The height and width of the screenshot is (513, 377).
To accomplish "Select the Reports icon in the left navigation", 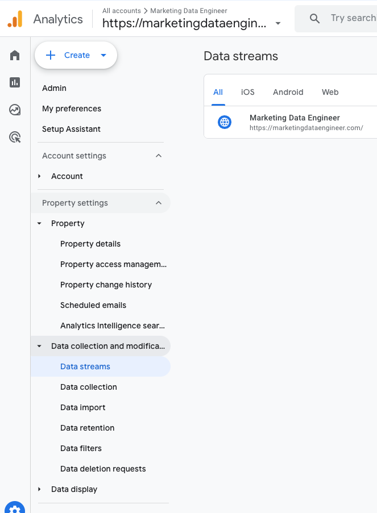I will (14, 82).
